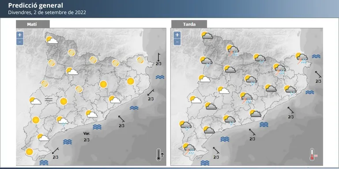Click the northeast coast storm icon on Tarda map
This screenshot has height=169, width=339.
pos(302,58)
